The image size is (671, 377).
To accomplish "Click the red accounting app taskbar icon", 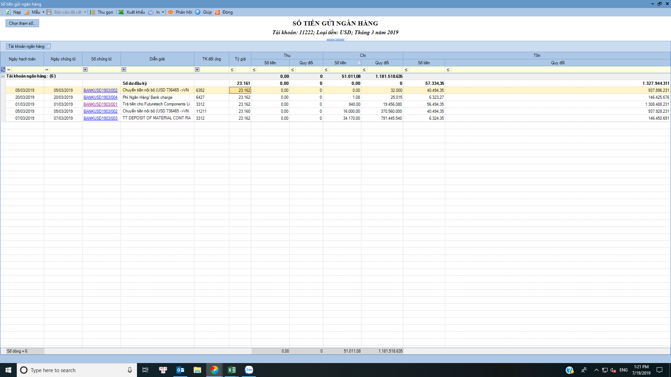I will tap(163, 370).
